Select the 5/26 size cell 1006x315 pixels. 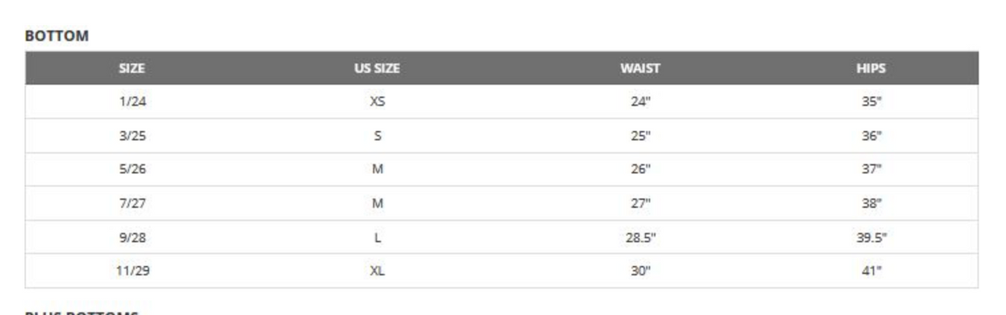point(133,169)
